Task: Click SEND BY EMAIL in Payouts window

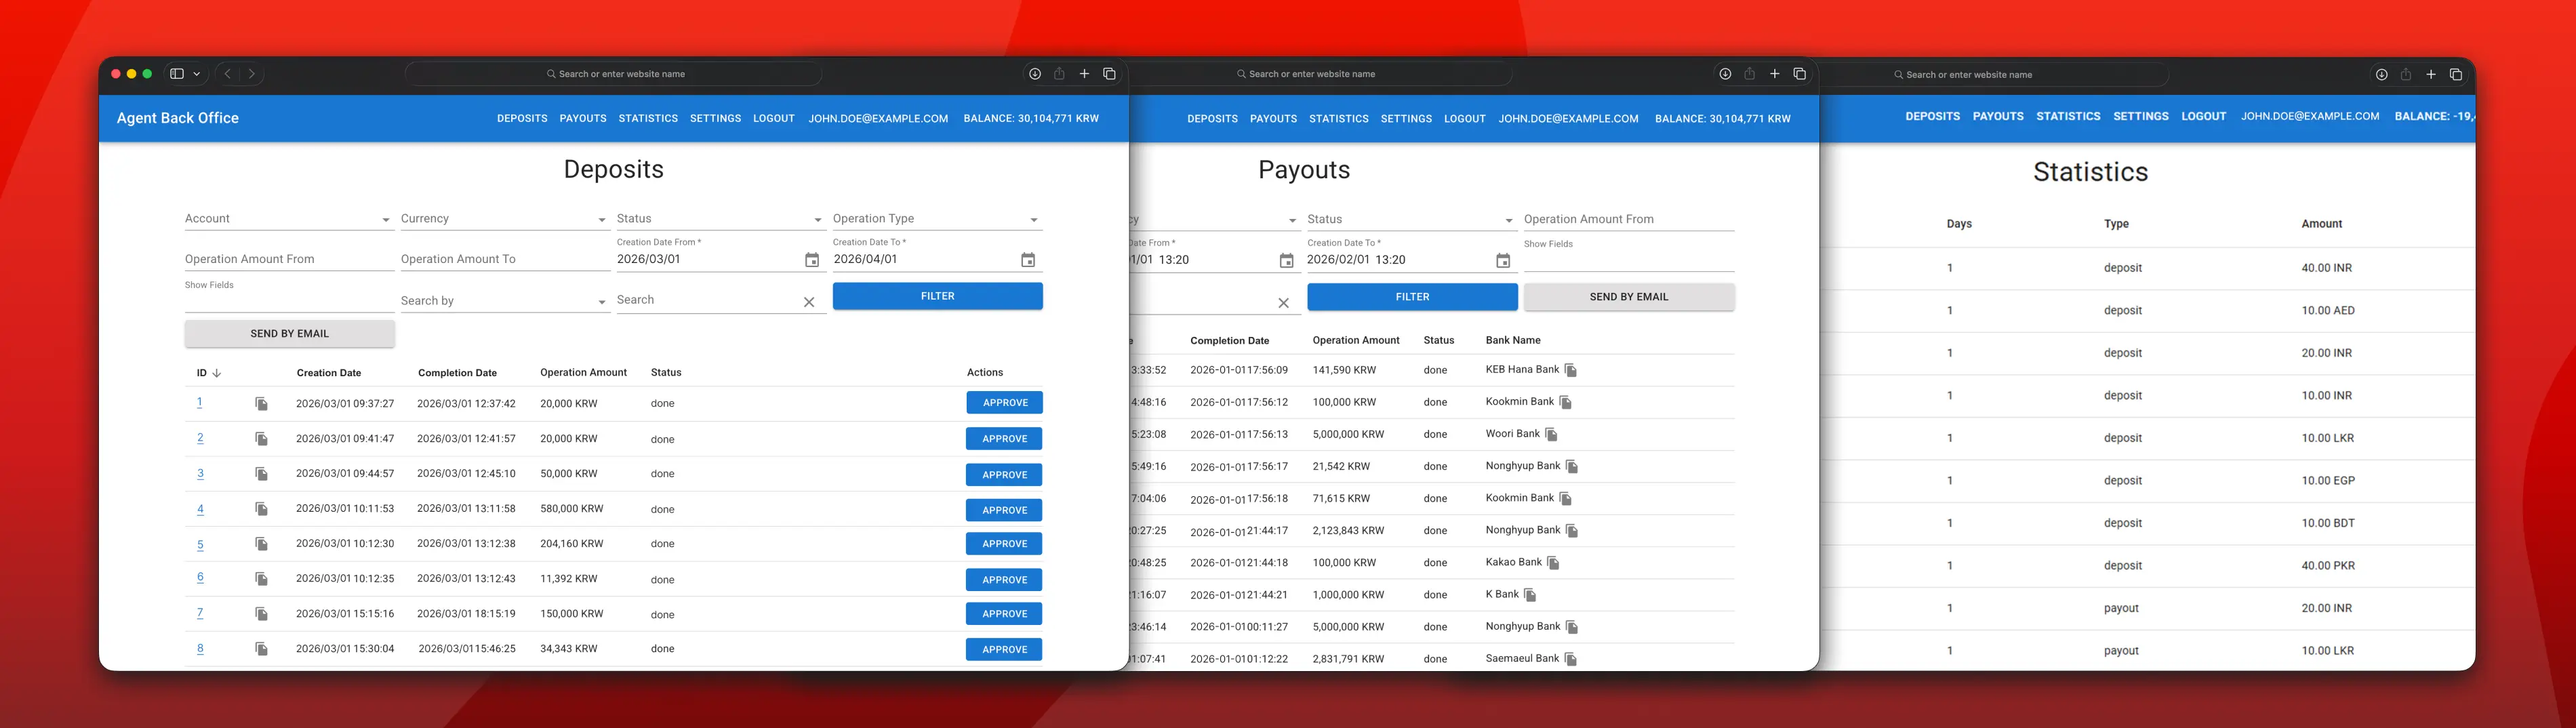Action: 1629,297
